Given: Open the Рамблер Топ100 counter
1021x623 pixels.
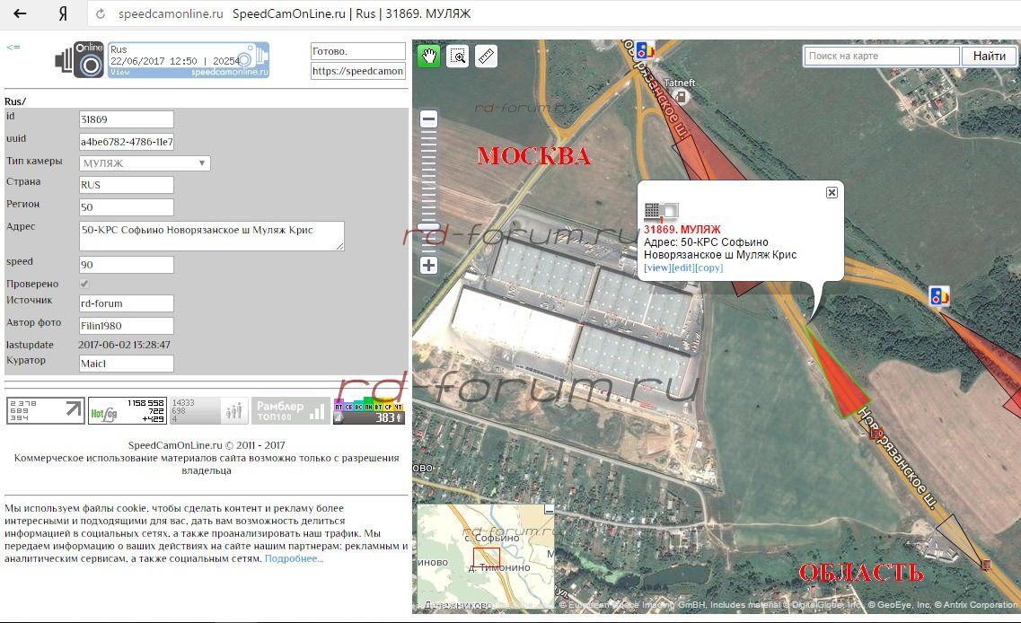Looking at the screenshot, I should 290,411.
